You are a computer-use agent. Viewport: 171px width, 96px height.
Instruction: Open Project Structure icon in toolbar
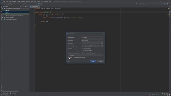tap(167, 4)
